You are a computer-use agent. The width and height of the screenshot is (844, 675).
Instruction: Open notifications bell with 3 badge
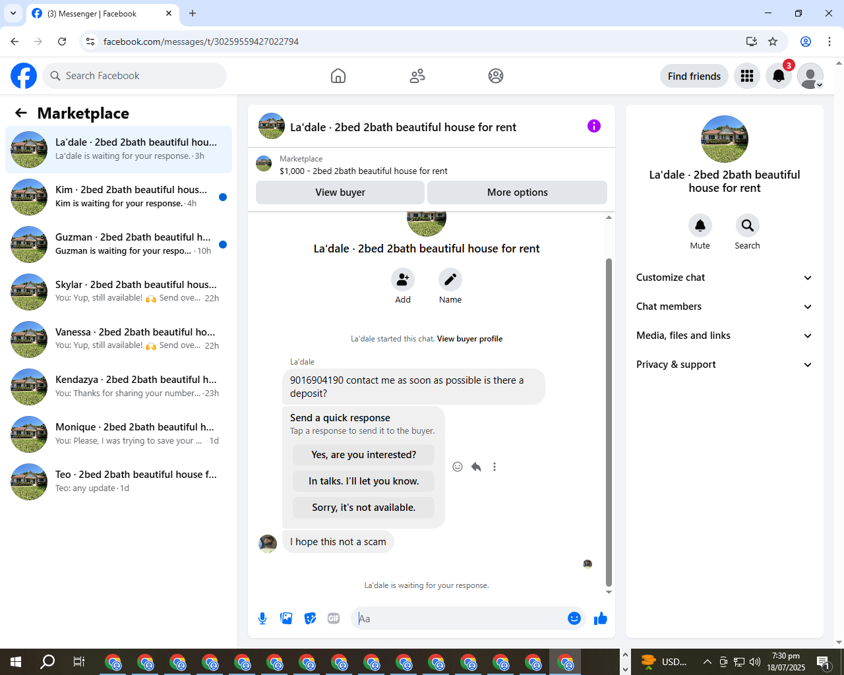point(779,76)
